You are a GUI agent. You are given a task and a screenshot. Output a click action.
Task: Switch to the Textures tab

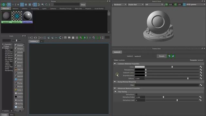coord(15,9)
